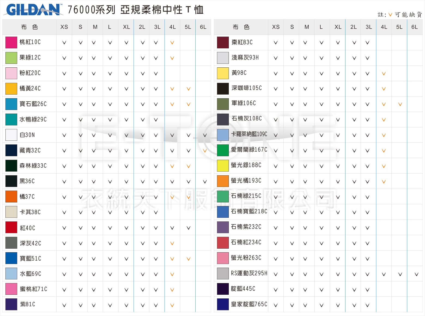Click the 蜜桃紅71C label

pos(33,289)
